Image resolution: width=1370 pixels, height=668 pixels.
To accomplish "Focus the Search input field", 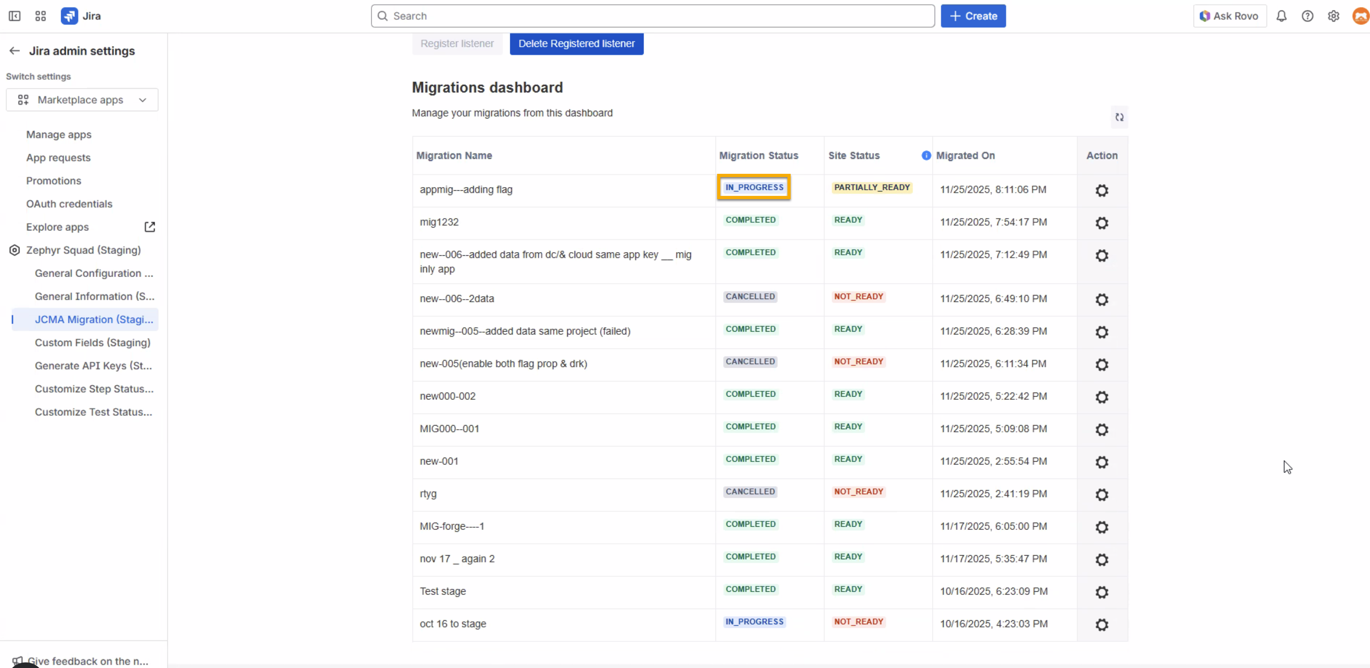I will [652, 16].
